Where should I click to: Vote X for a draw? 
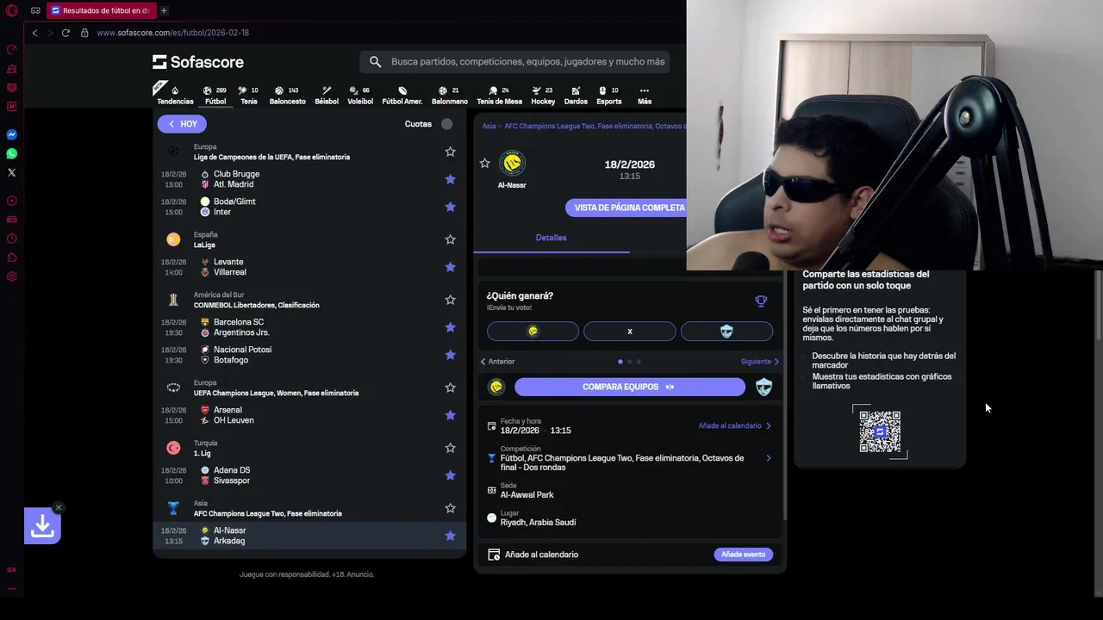[x=629, y=332]
